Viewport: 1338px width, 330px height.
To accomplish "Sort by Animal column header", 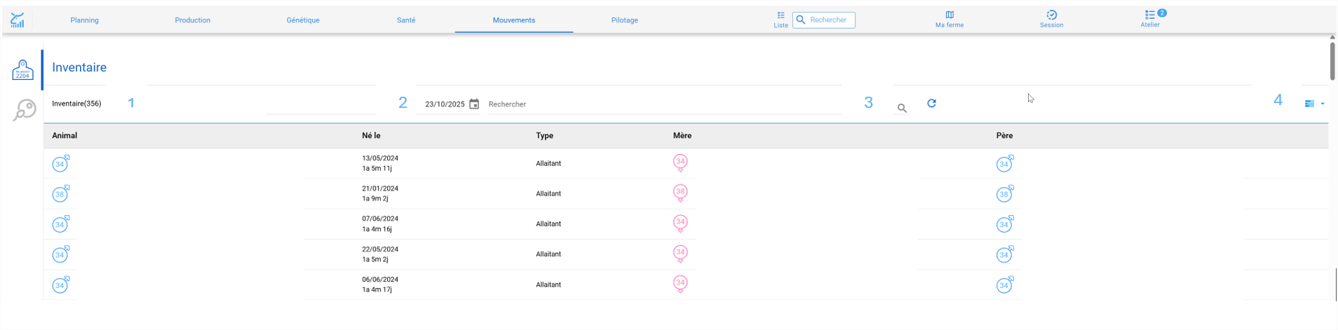I will click(65, 136).
